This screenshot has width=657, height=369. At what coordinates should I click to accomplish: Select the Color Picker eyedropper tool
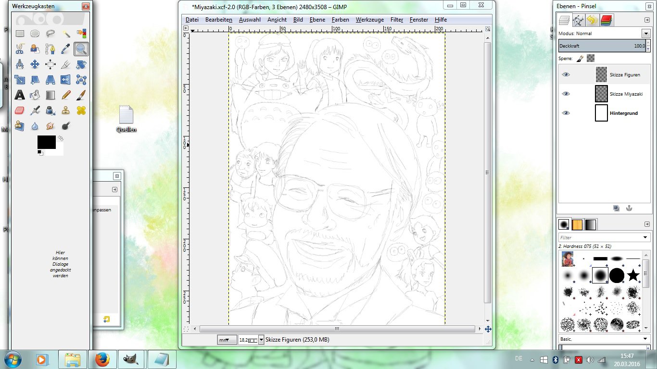(x=66, y=49)
